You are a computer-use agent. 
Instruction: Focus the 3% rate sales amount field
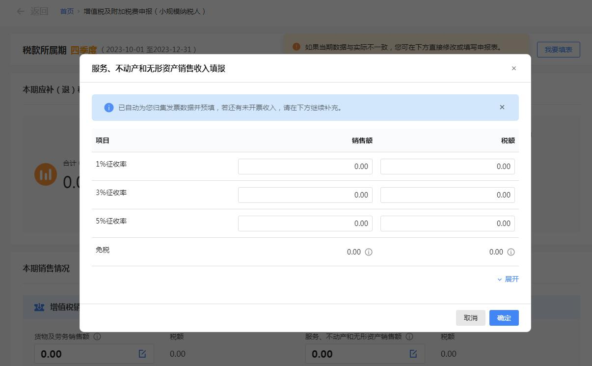click(x=305, y=195)
